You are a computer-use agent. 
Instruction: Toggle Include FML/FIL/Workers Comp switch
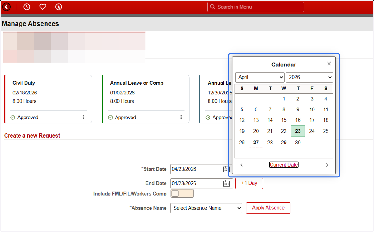[182, 193]
